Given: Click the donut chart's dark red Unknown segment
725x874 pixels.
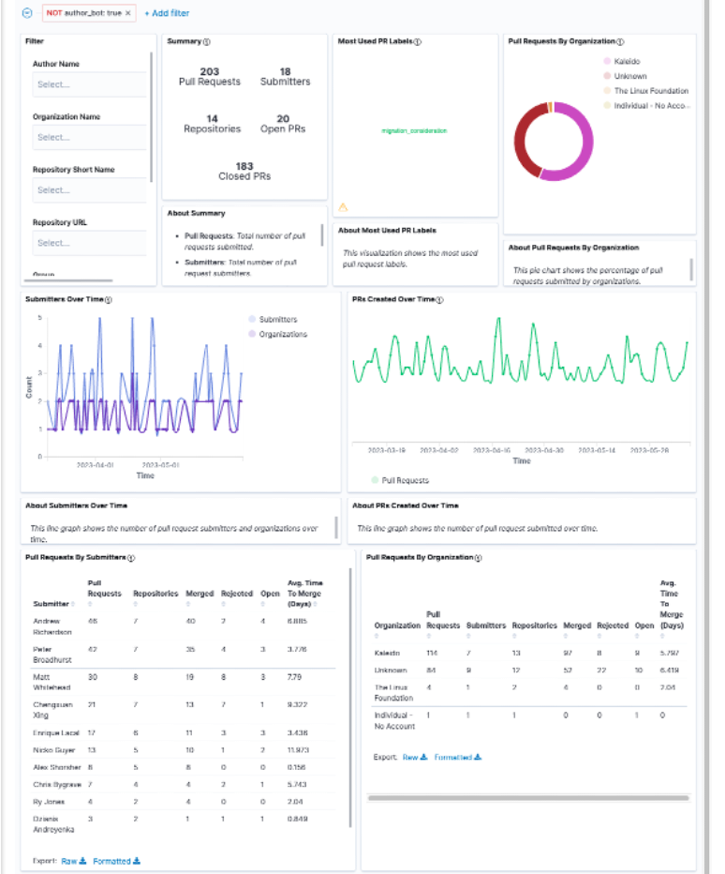Looking at the screenshot, I should pos(520,142).
